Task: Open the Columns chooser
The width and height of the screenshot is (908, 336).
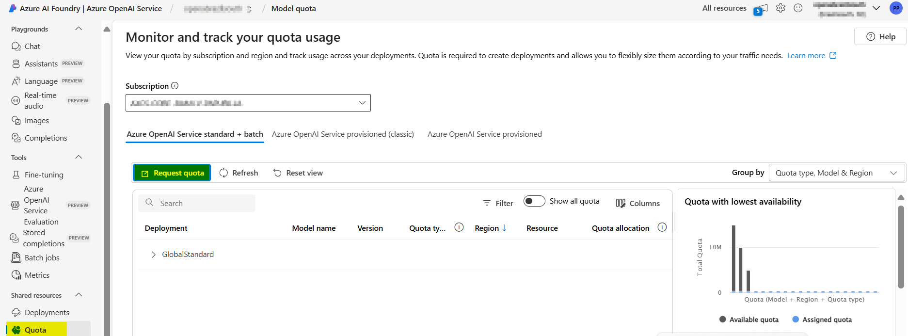Action: tap(637, 204)
